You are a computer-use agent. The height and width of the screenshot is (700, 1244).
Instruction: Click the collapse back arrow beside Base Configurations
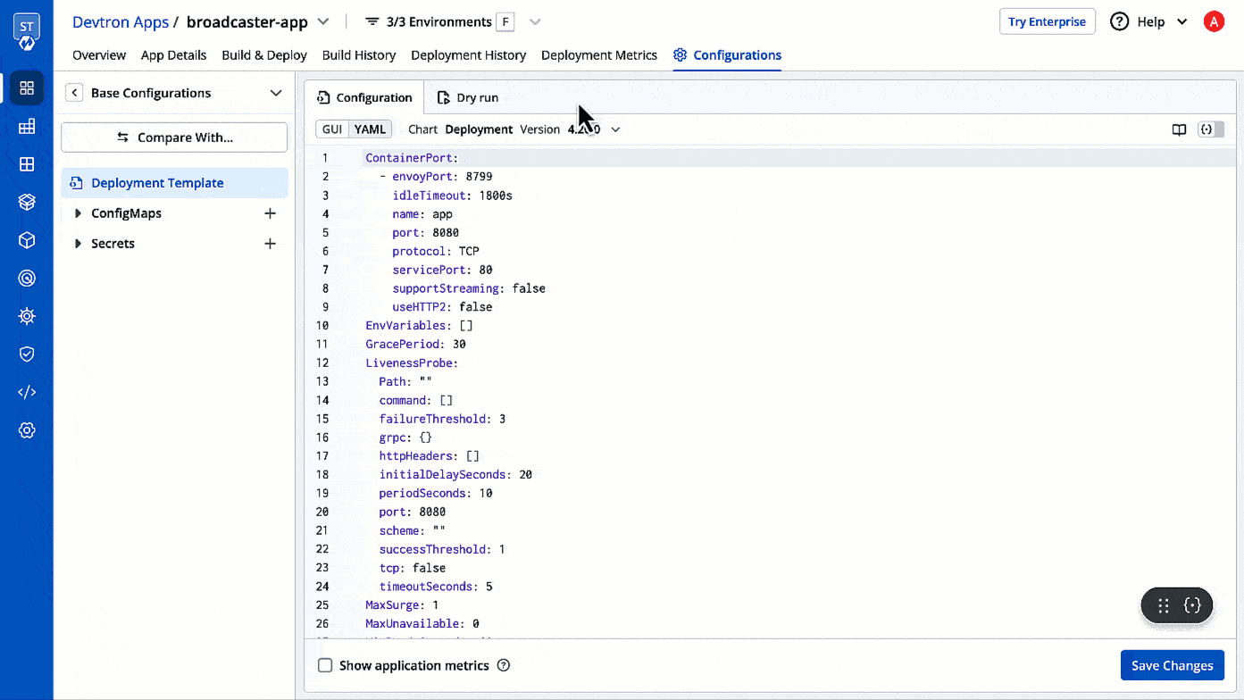pos(75,93)
